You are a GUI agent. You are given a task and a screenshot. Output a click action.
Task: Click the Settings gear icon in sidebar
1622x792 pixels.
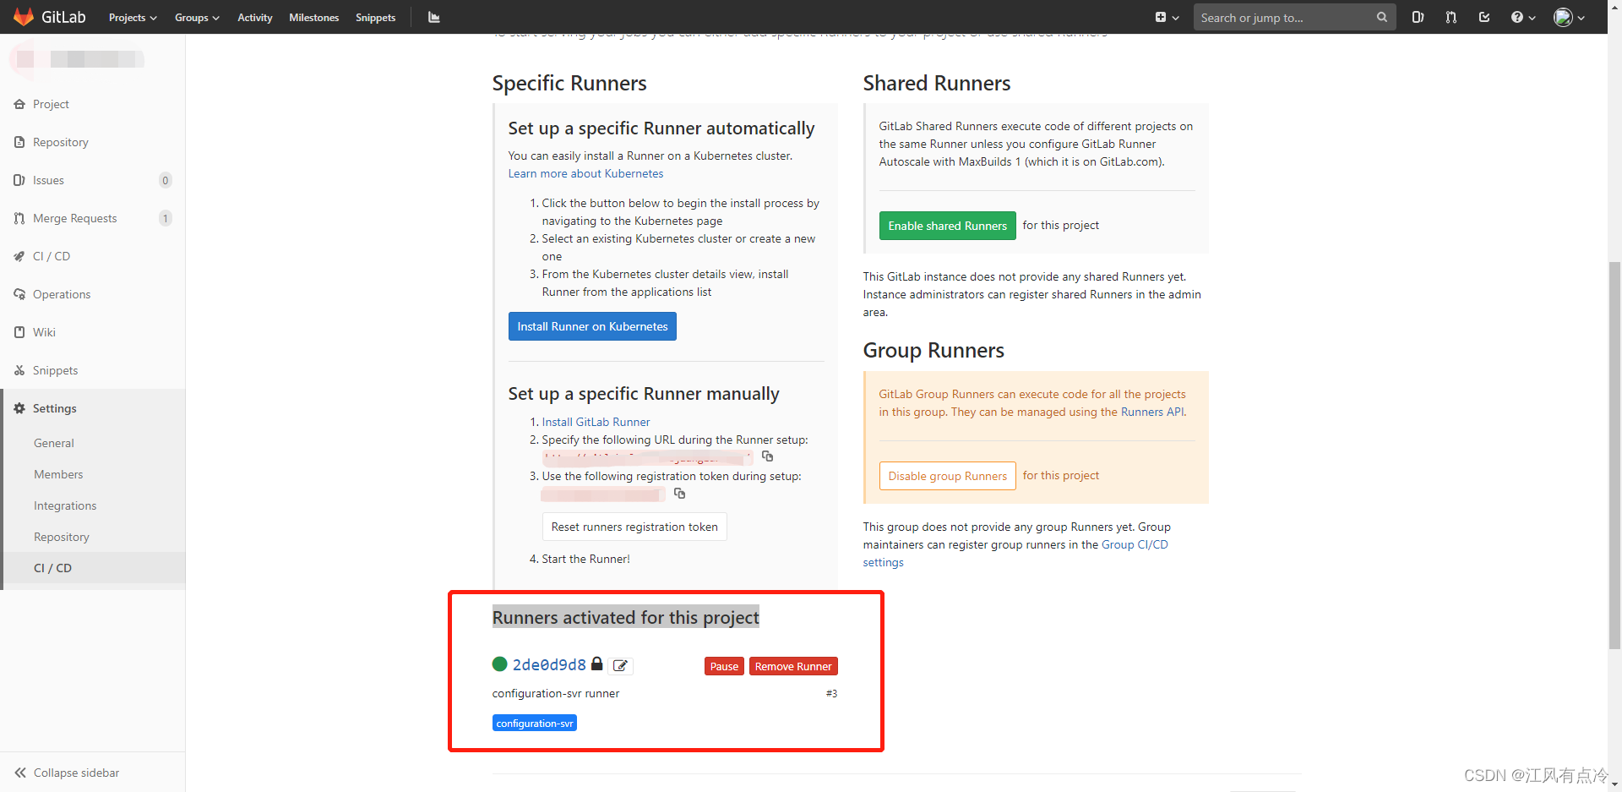click(x=19, y=408)
